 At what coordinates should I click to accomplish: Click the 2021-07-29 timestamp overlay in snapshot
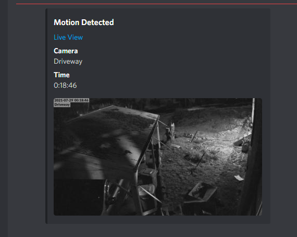tap(71, 100)
